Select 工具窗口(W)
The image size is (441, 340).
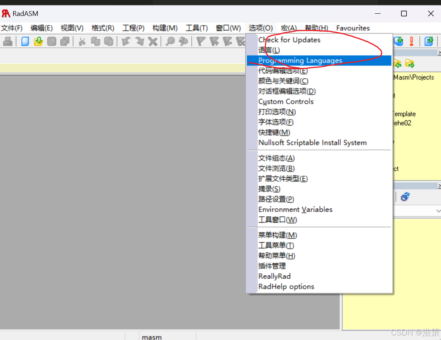coord(319,220)
